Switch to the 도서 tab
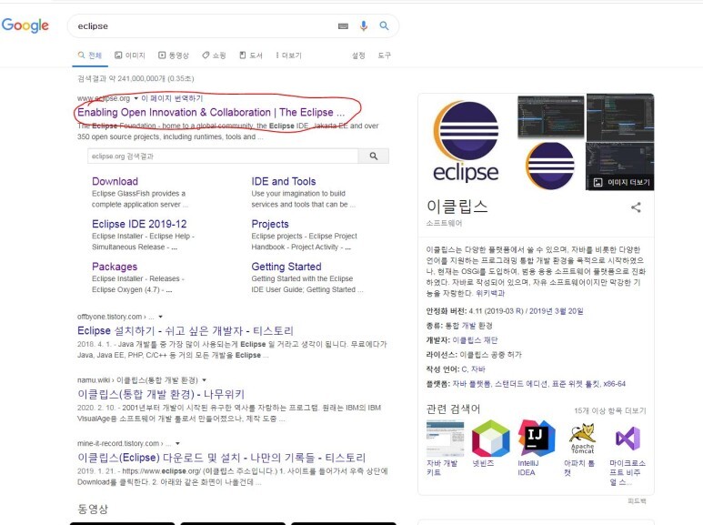 coord(251,56)
